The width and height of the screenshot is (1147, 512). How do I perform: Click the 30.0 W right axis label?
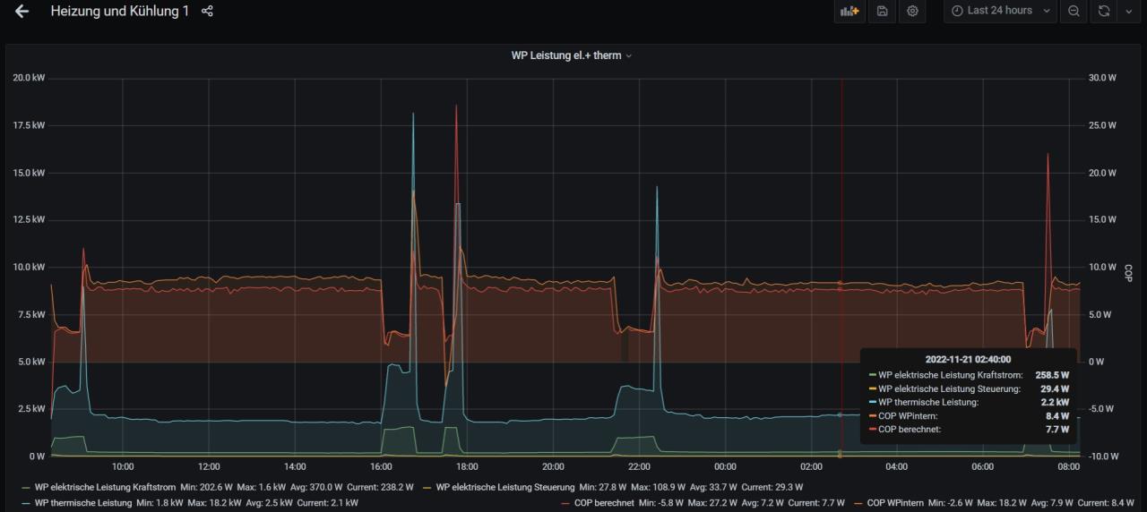pyautogui.click(x=1101, y=78)
